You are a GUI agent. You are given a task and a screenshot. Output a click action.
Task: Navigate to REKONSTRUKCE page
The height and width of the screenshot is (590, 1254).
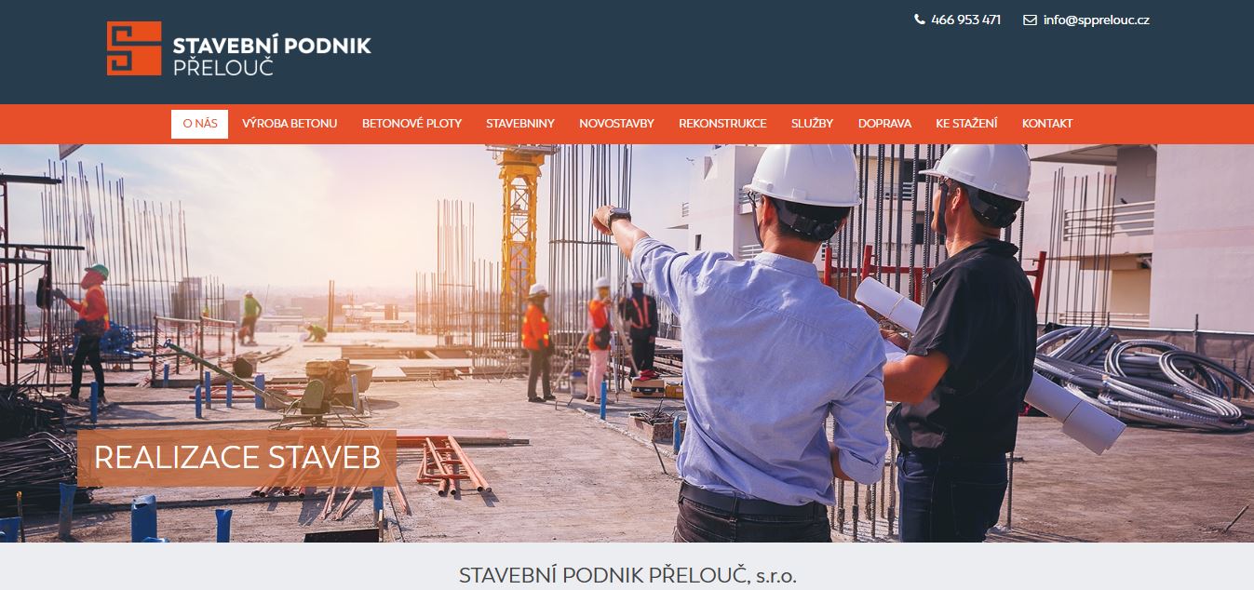click(722, 124)
